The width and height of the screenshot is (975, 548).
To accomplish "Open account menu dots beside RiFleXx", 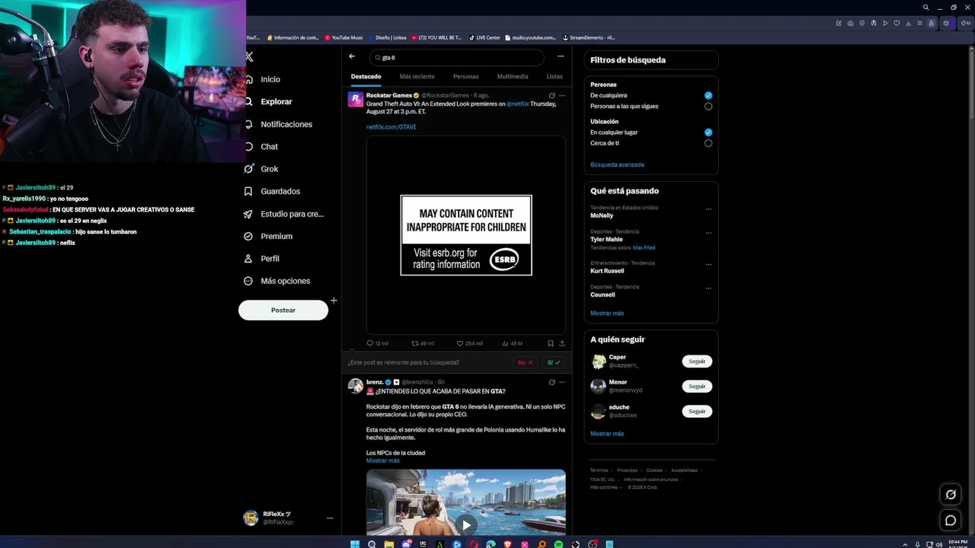I will pos(330,518).
